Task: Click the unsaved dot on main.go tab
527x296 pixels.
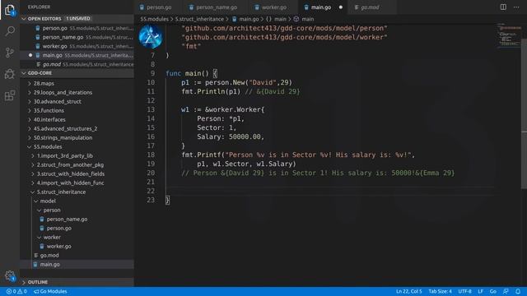Action: 340,7
